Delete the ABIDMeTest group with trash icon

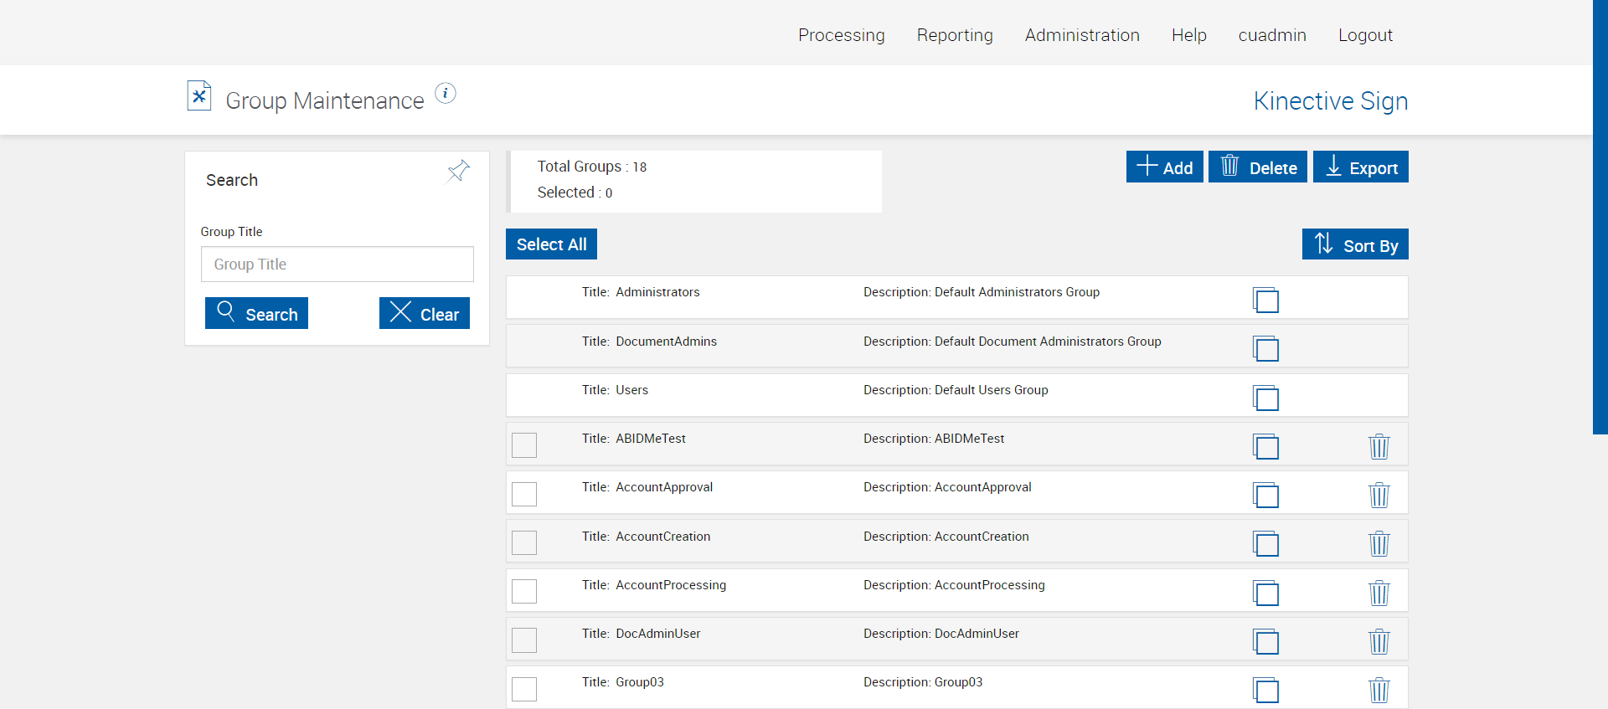click(x=1379, y=446)
